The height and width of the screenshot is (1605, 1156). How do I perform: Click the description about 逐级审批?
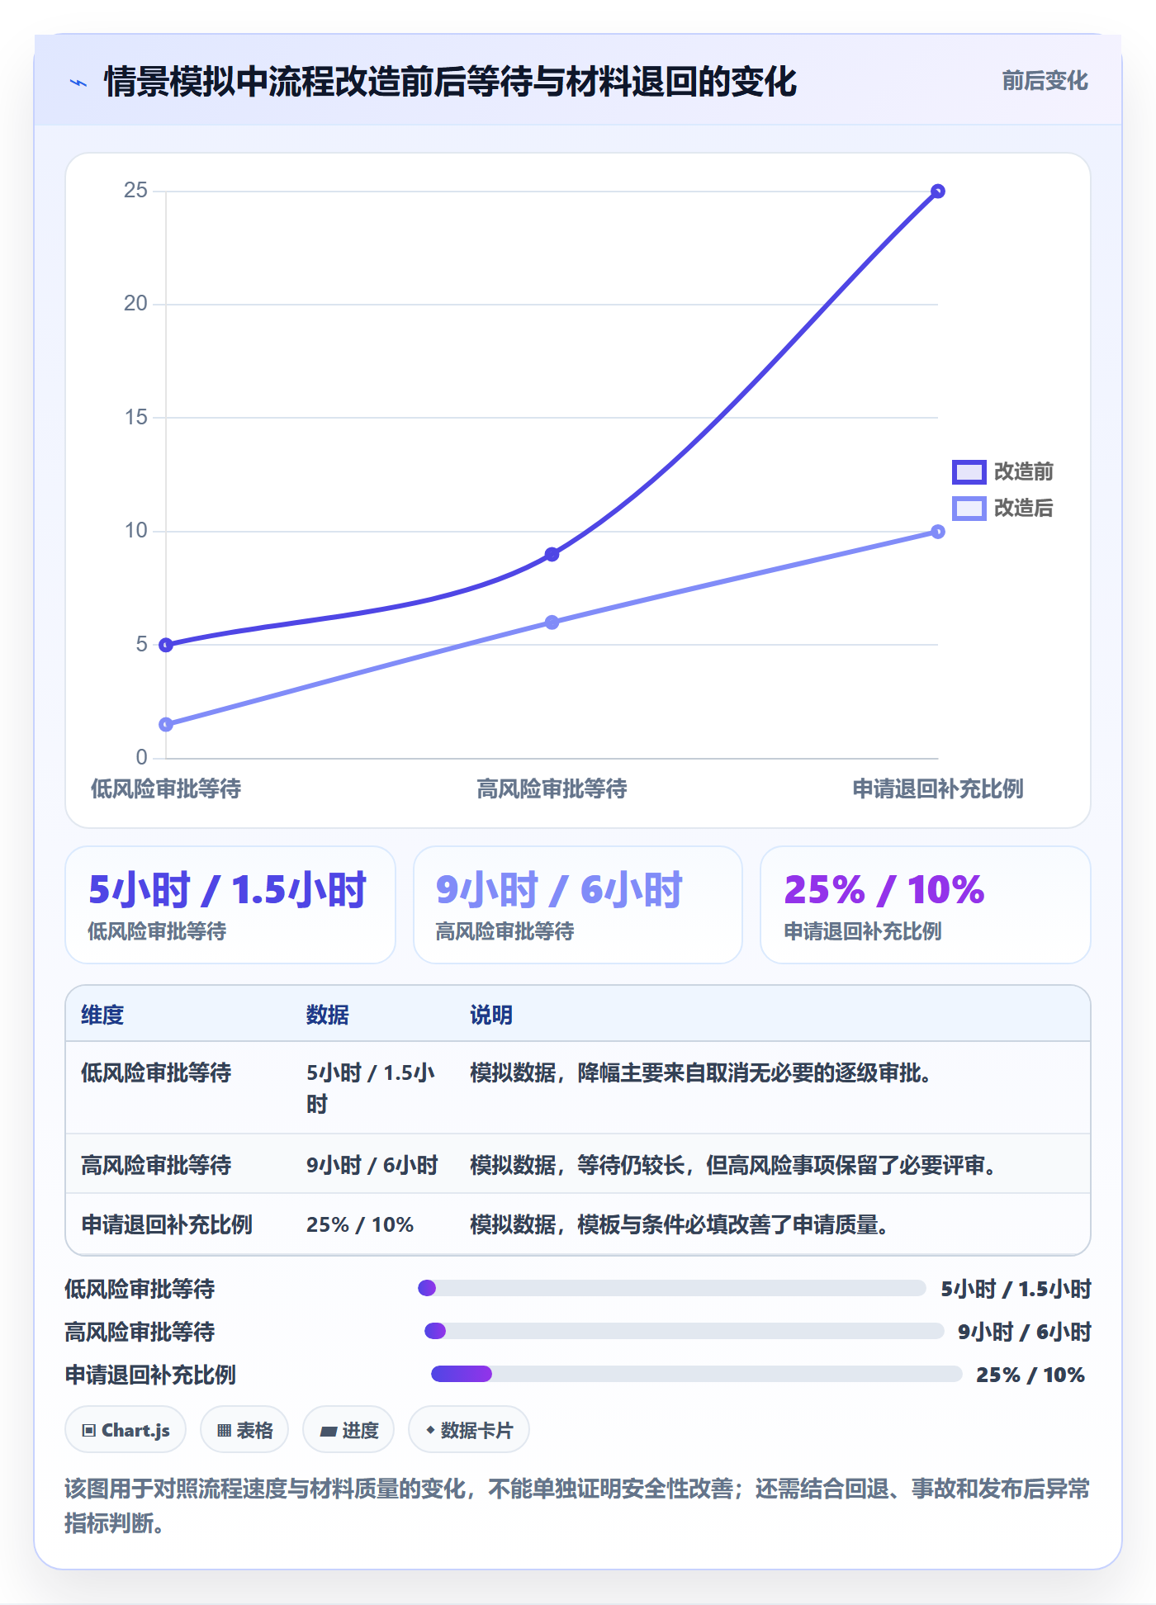tap(701, 1072)
